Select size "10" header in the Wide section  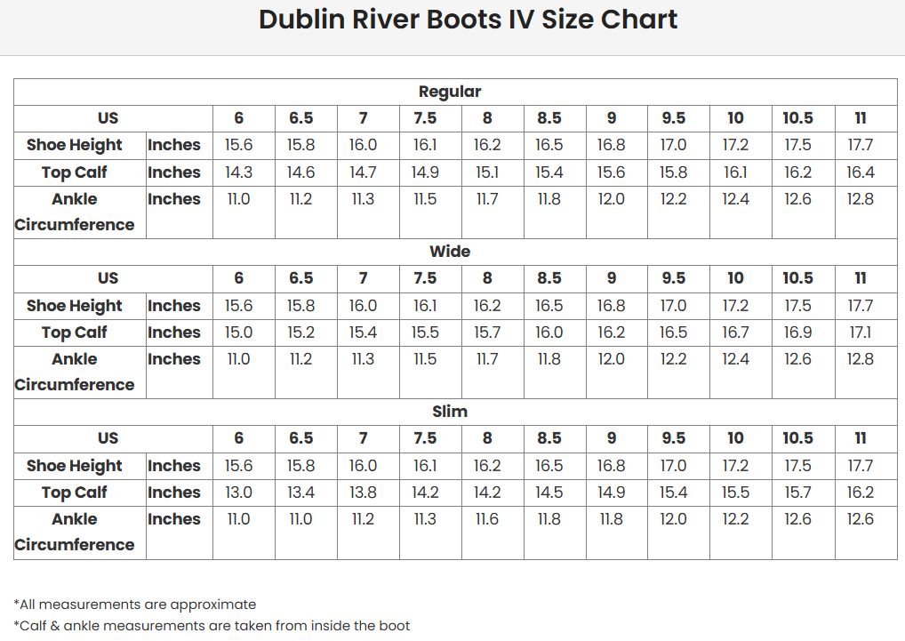click(x=735, y=278)
